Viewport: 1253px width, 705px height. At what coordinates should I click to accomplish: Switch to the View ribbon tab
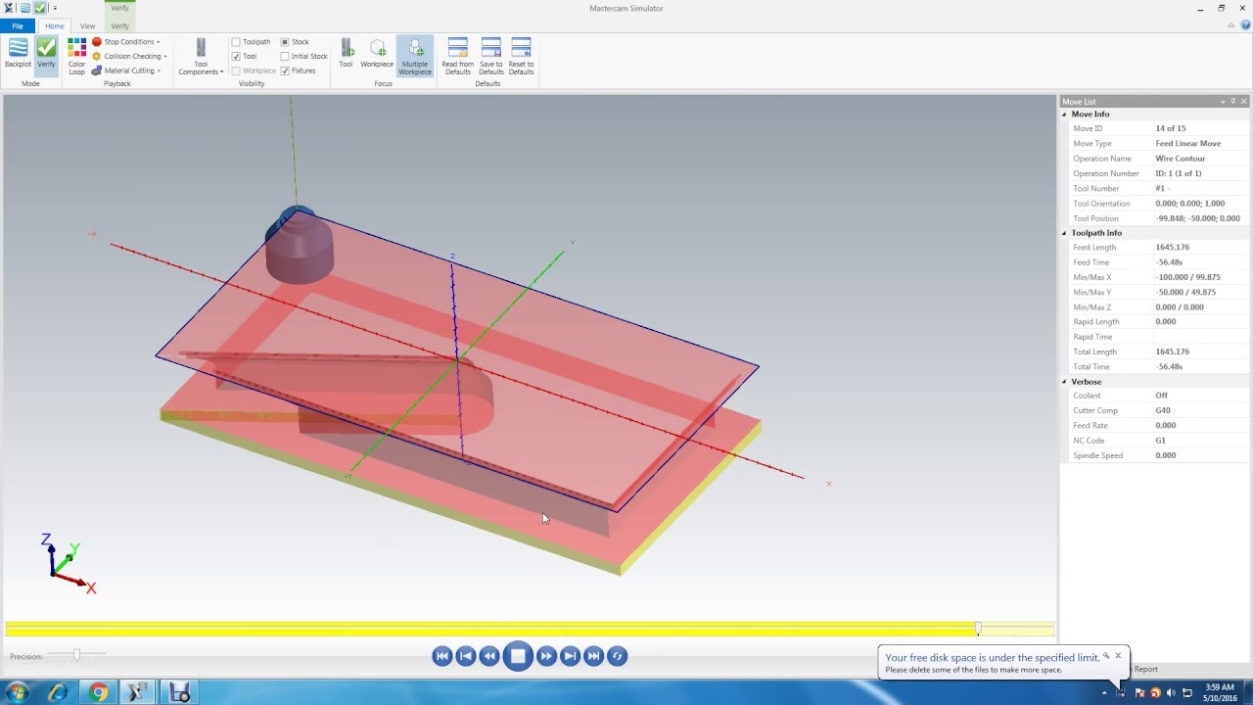pos(88,26)
